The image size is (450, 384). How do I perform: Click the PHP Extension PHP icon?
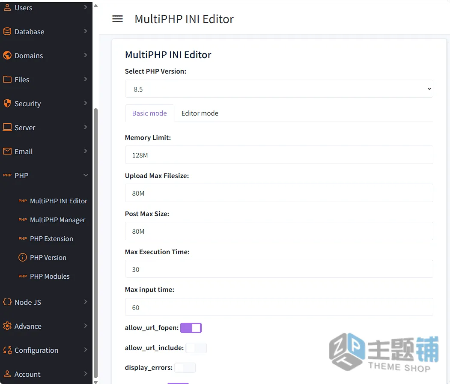[23, 238]
